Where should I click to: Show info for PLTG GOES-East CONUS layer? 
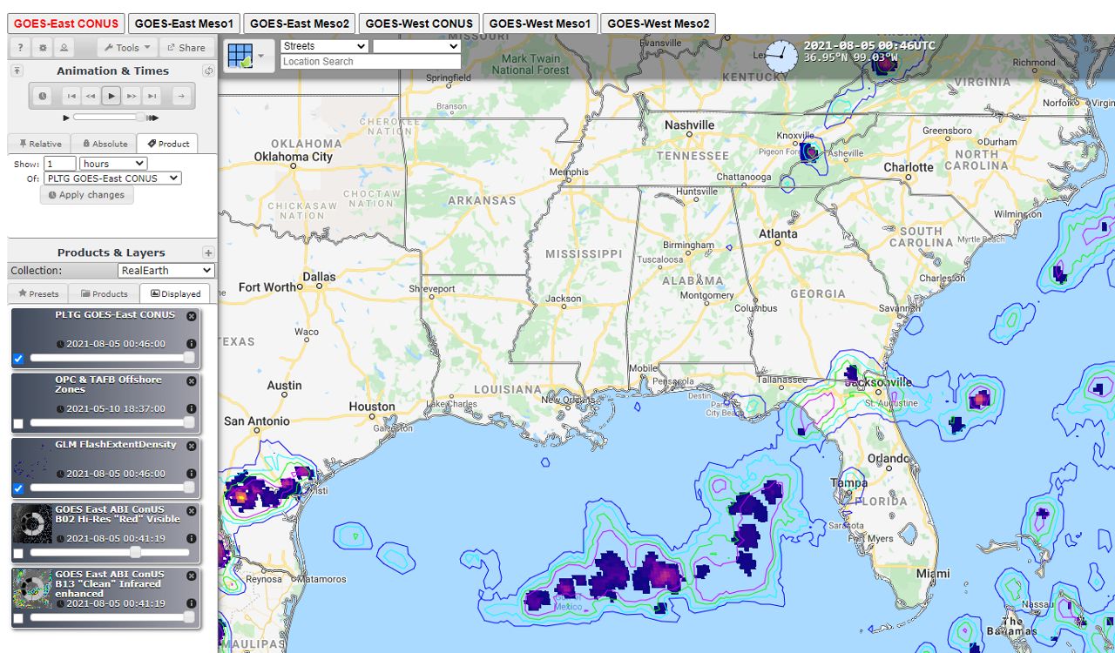coord(192,344)
